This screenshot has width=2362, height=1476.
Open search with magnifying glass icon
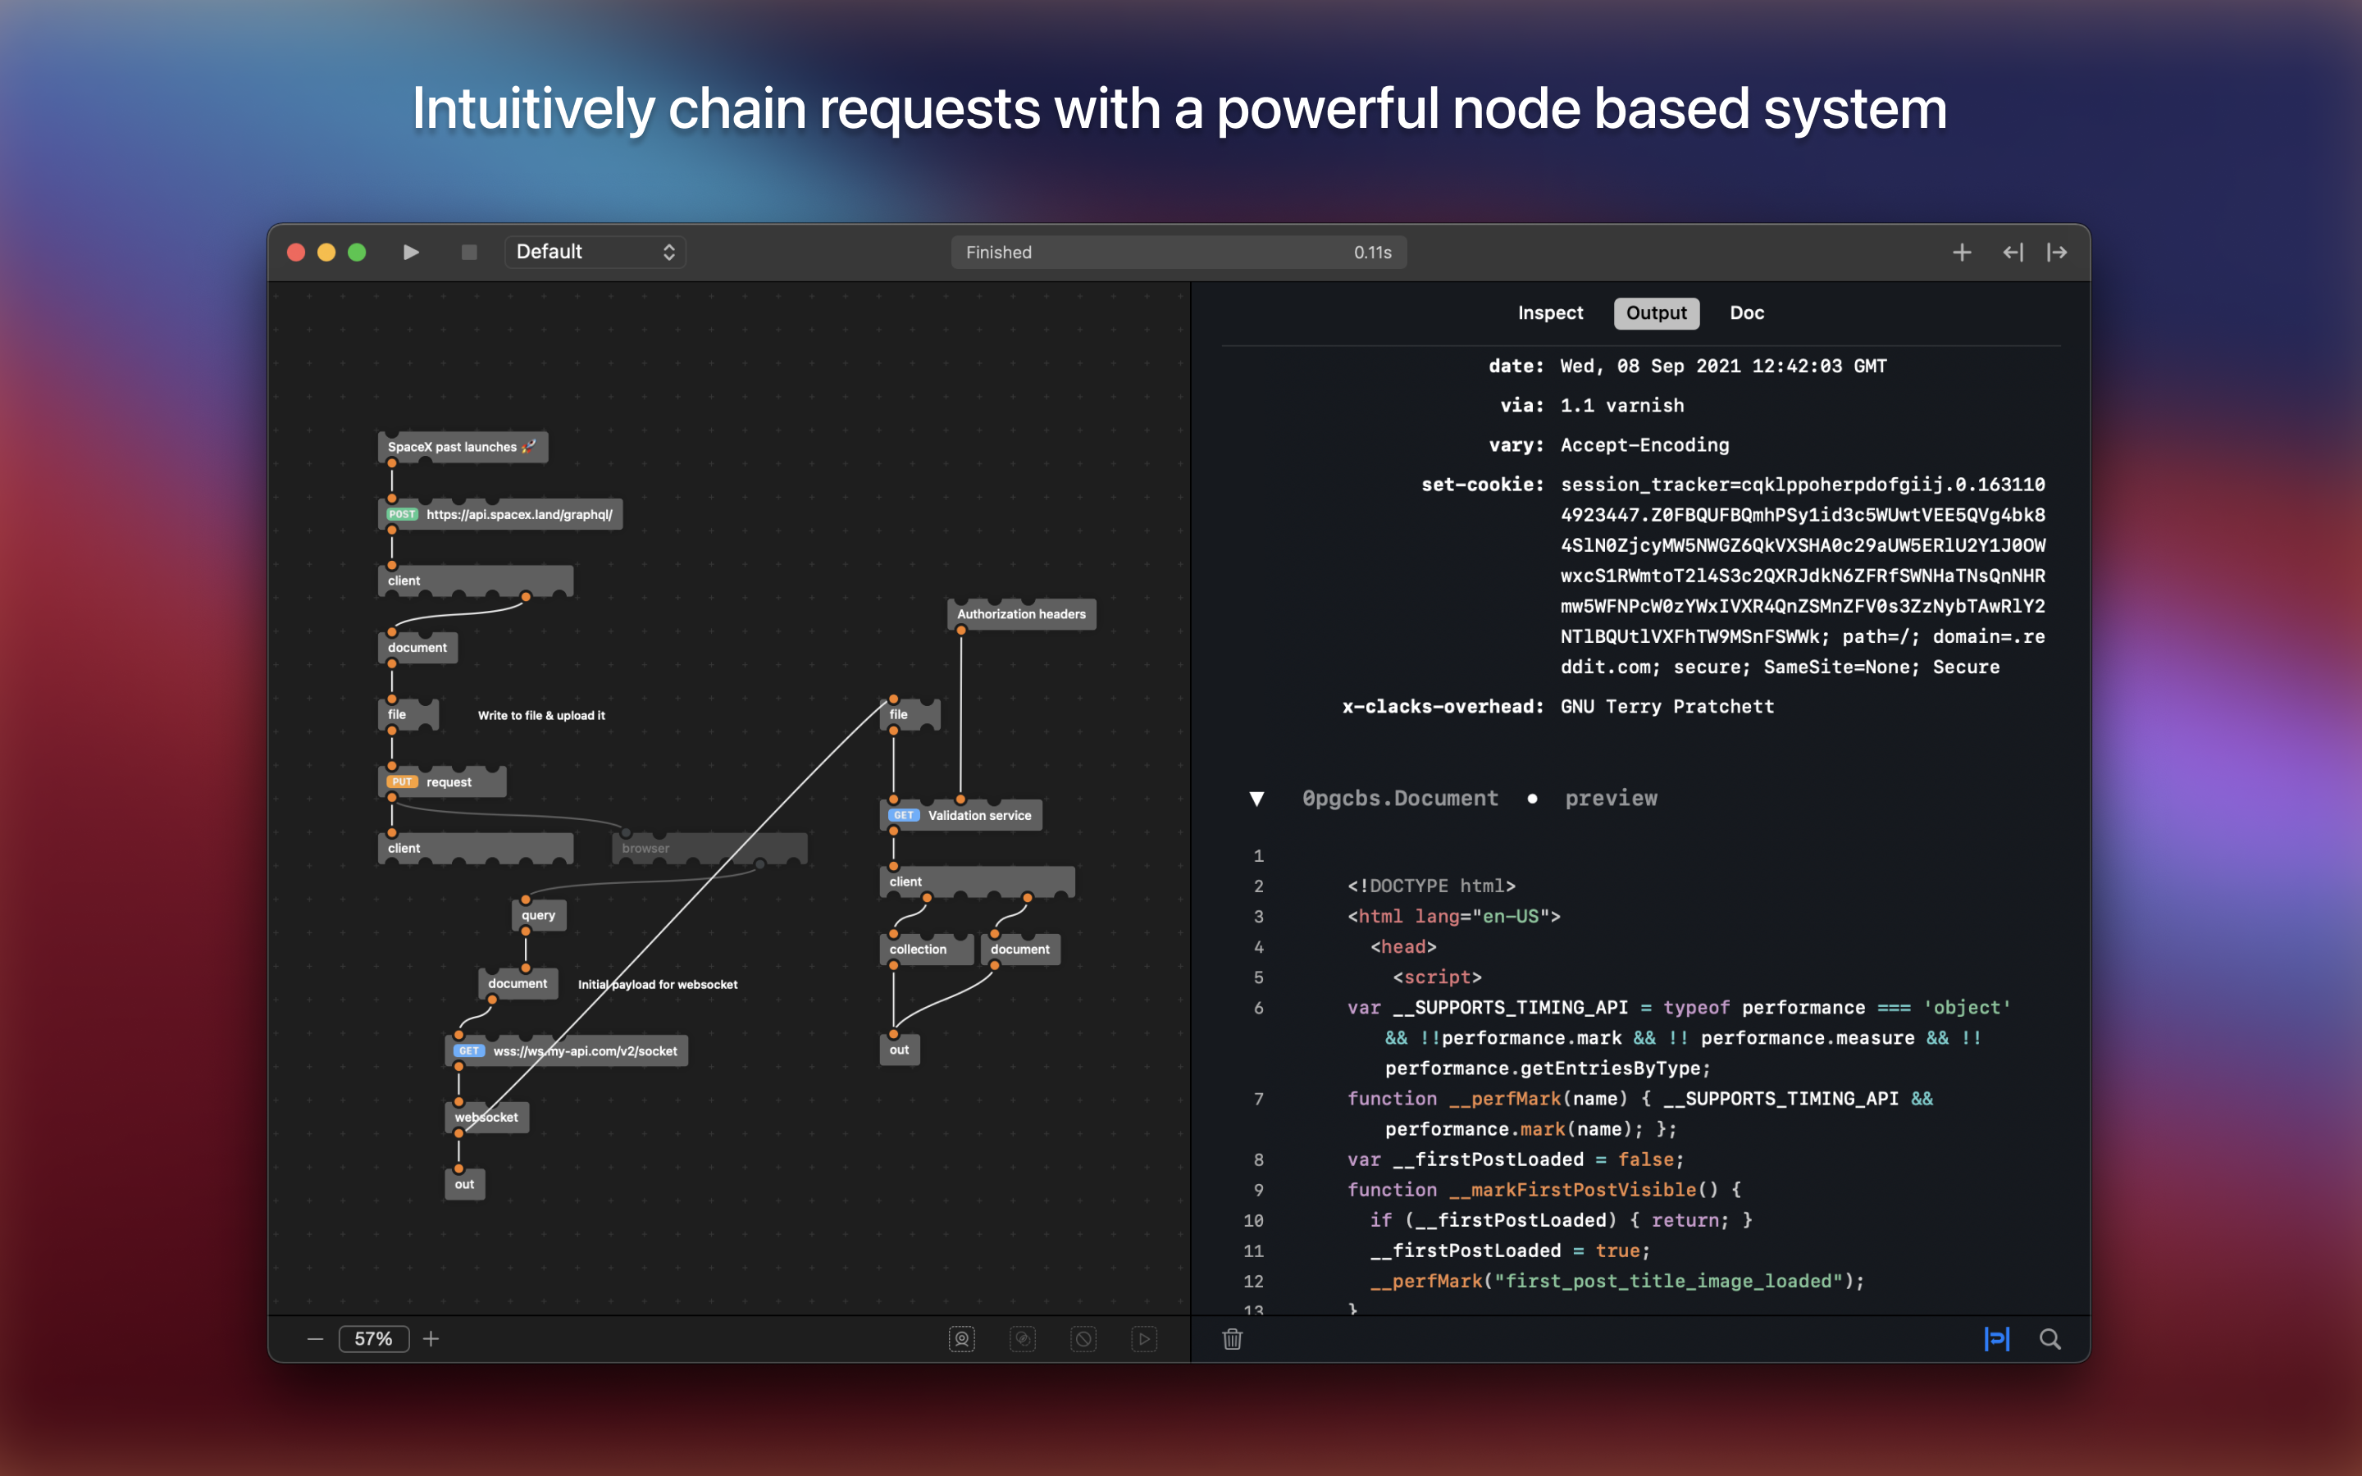(x=2050, y=1339)
